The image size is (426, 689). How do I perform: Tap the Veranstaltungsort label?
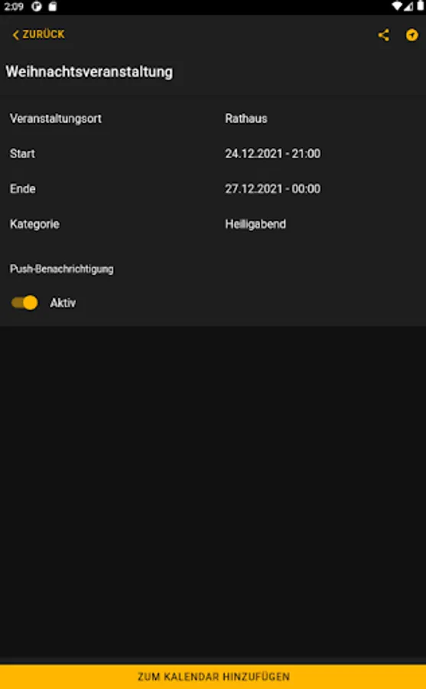pyautogui.click(x=56, y=119)
